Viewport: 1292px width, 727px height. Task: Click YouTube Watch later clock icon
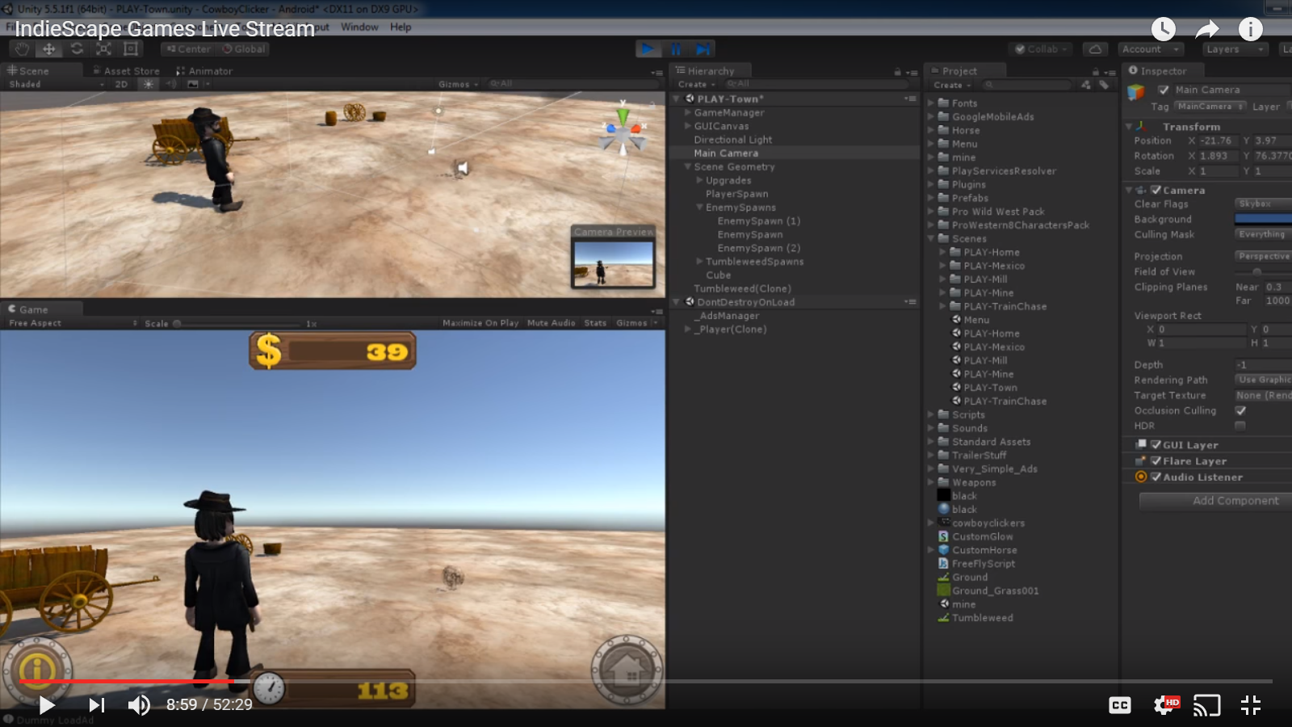click(x=1163, y=29)
